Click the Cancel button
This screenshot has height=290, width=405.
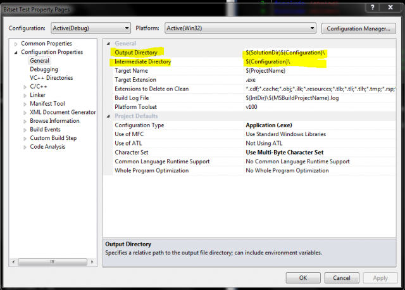(x=342, y=278)
